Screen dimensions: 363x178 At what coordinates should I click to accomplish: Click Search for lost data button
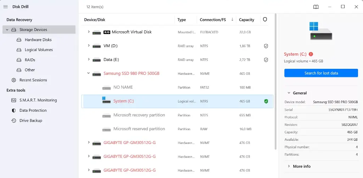321,73
